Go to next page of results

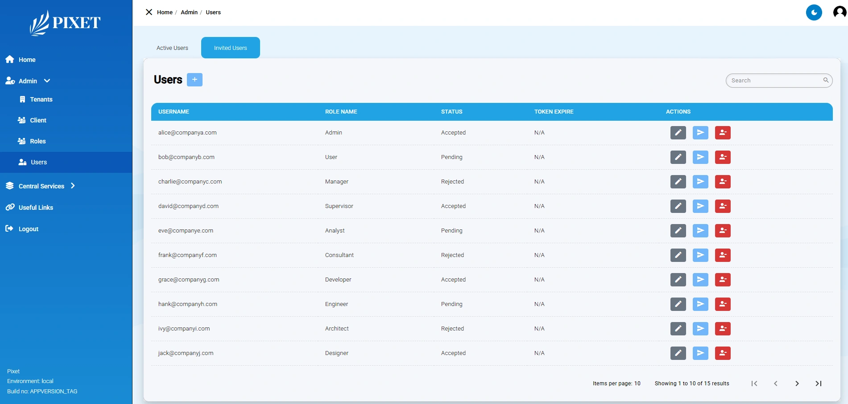[797, 384]
